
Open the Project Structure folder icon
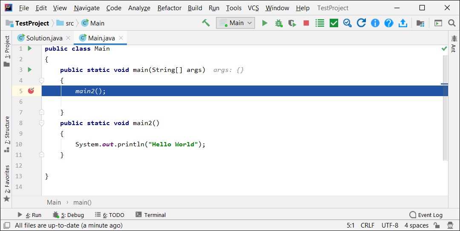[x=420, y=23]
